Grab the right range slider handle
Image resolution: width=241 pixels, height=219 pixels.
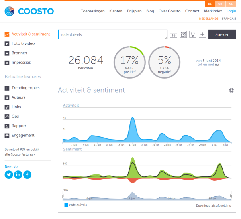coord(231,196)
